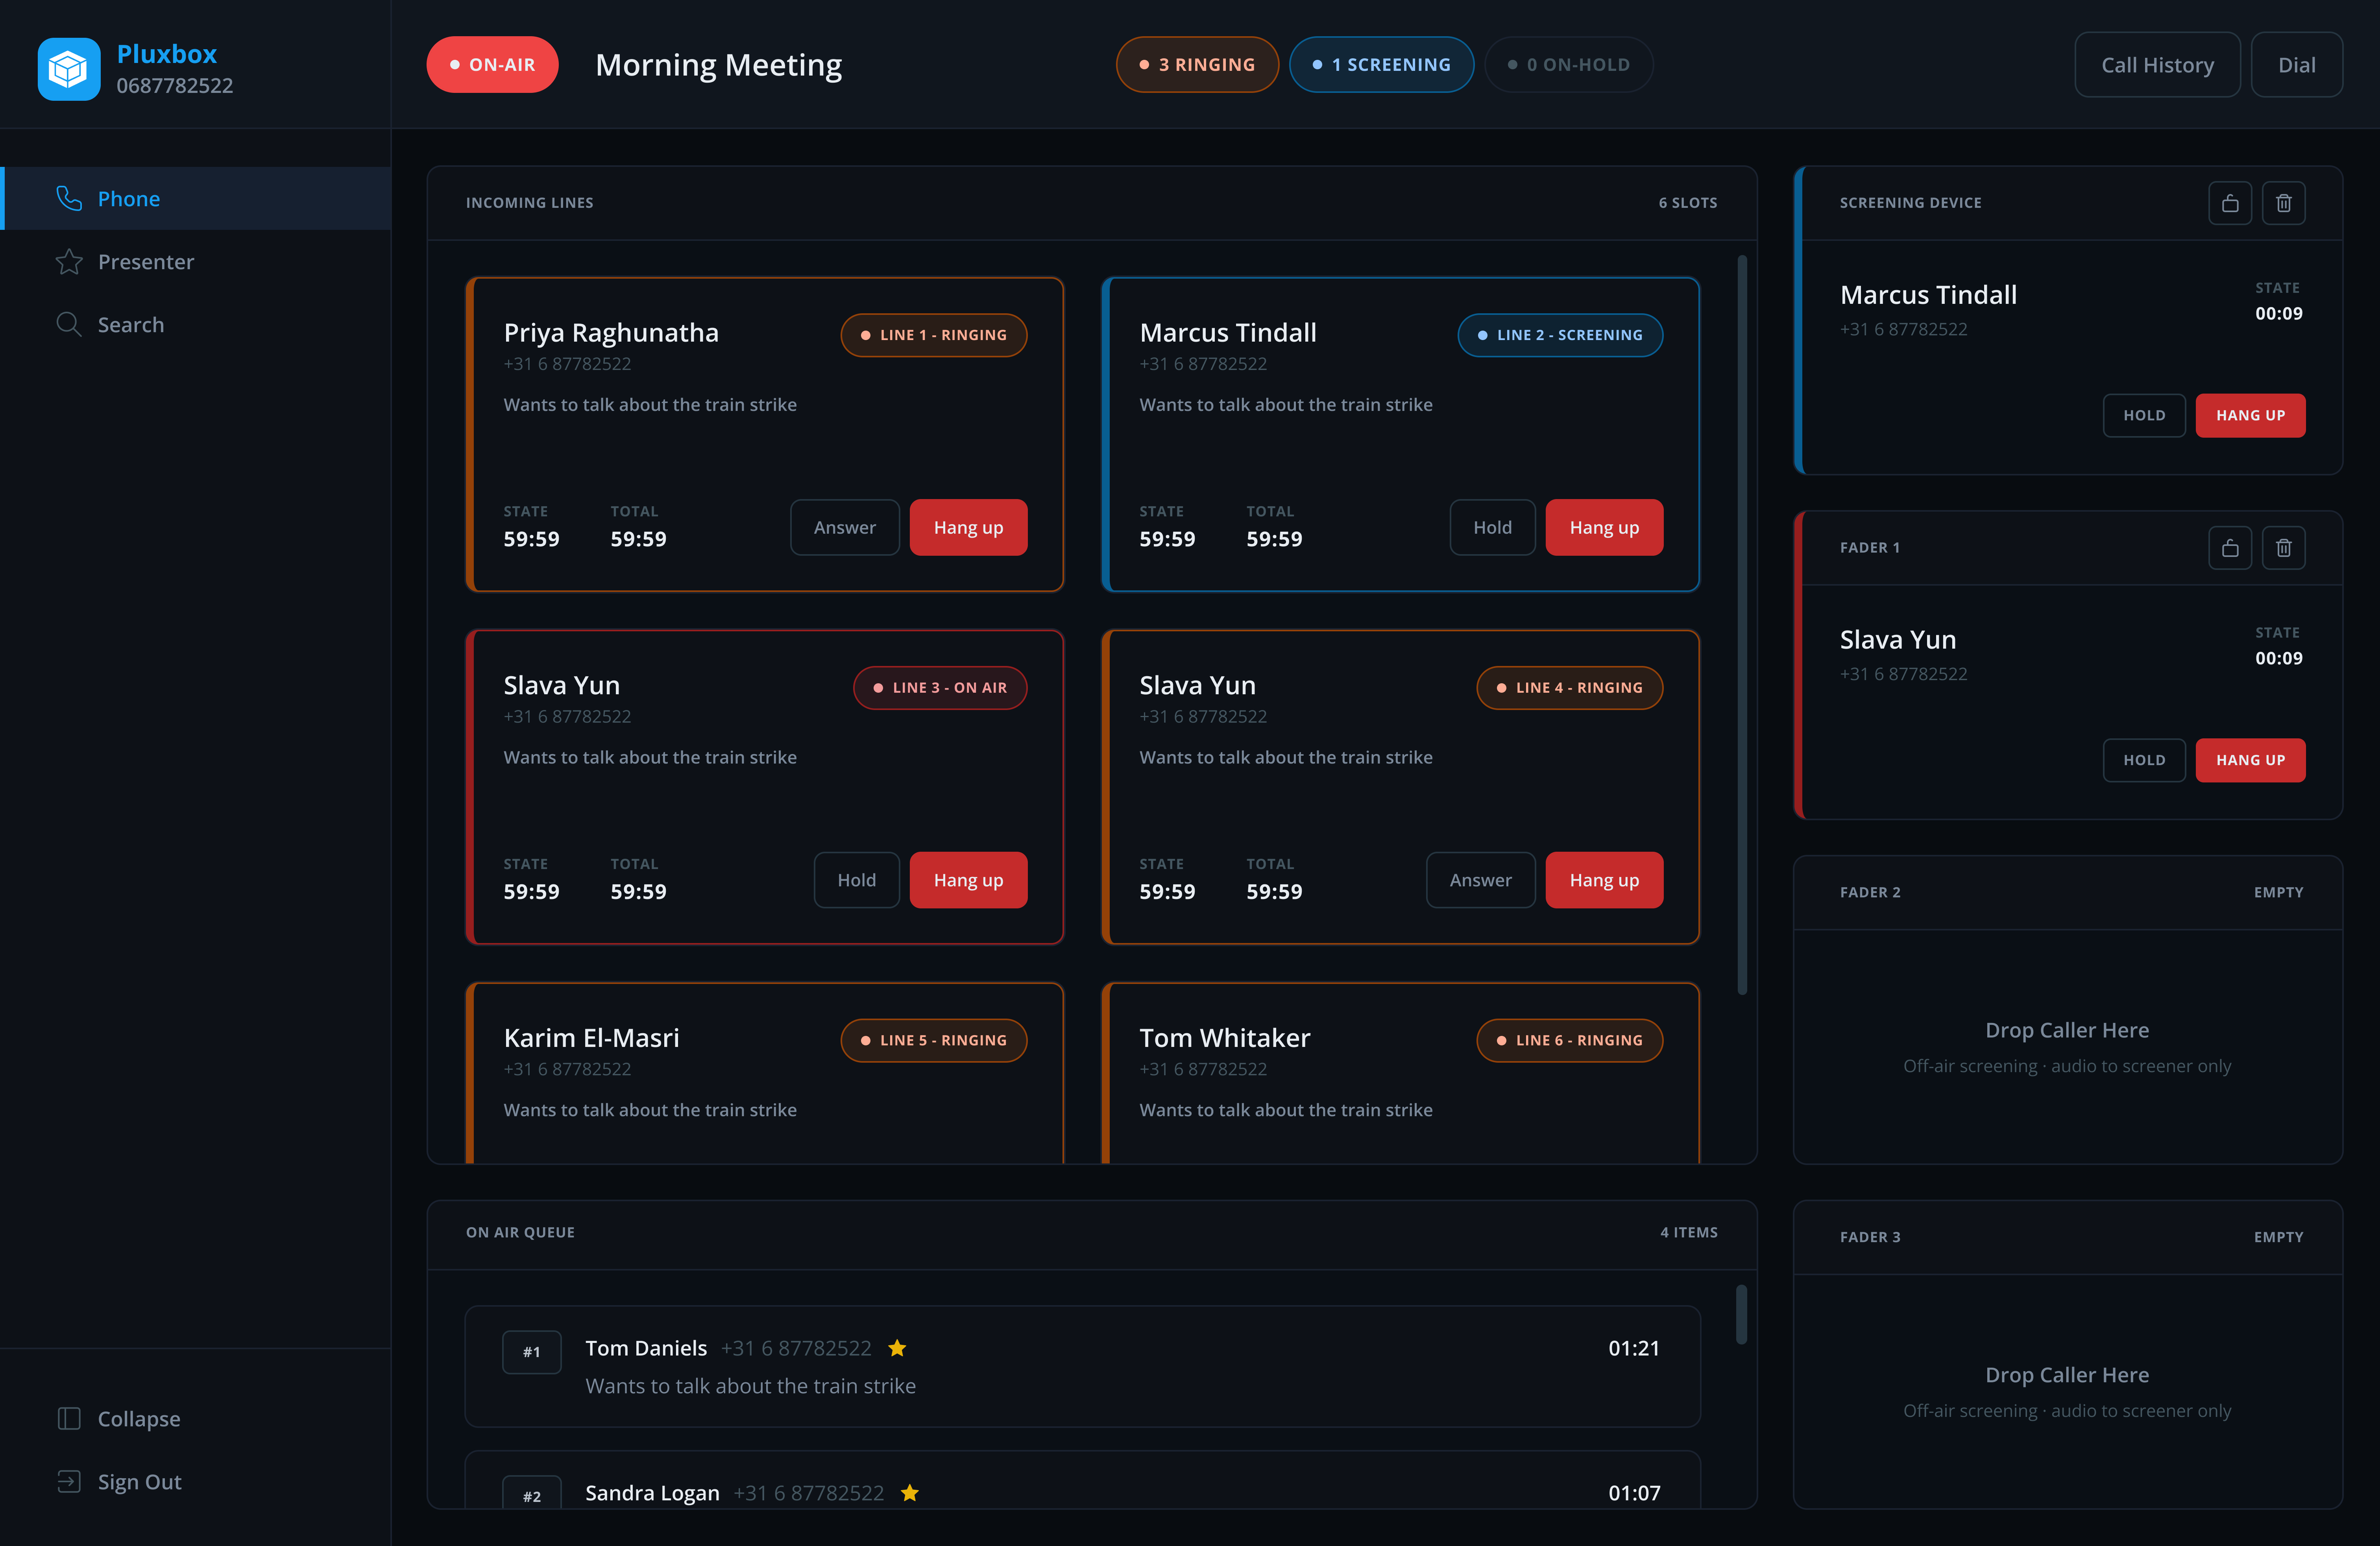Image resolution: width=2380 pixels, height=1546 pixels.
Task: Click the Morning Meeting show title
Action: [718, 65]
